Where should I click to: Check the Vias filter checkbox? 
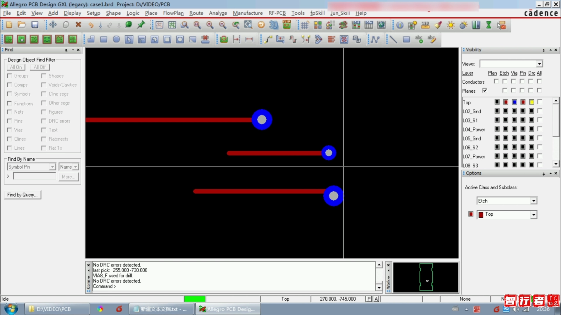pos(10,130)
